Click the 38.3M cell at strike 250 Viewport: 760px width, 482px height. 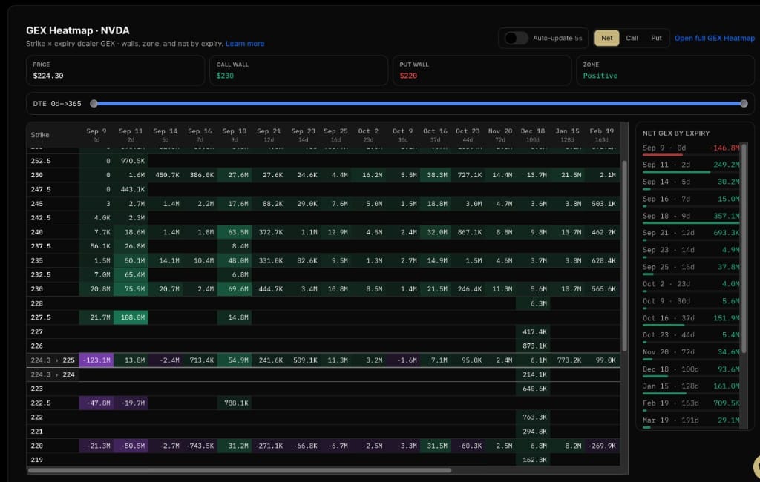coord(435,175)
